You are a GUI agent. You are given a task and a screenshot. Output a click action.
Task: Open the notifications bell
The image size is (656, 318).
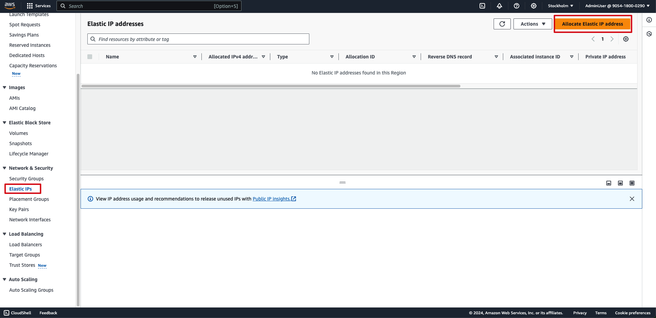tap(499, 6)
